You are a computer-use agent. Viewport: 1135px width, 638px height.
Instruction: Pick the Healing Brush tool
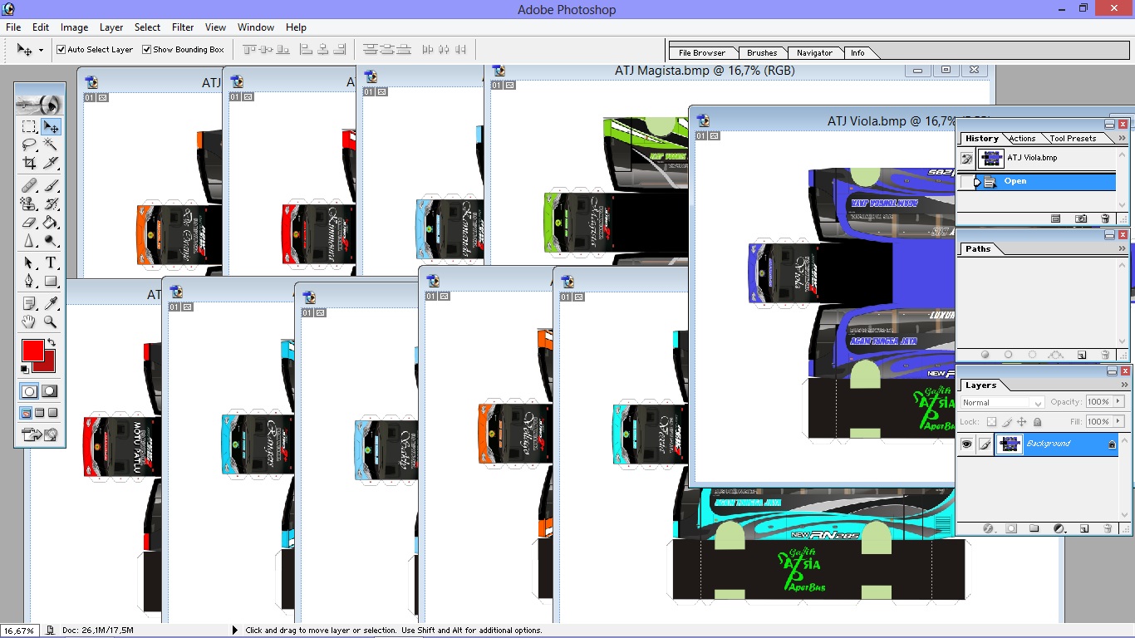29,184
